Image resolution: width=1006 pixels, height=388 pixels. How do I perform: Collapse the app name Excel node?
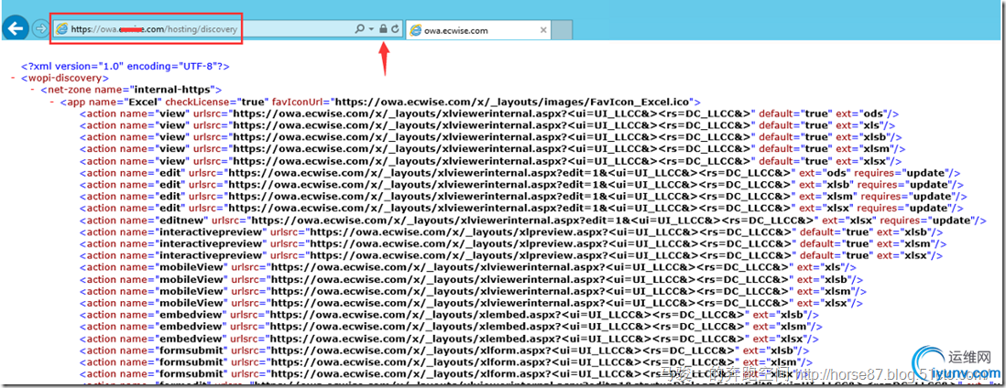point(52,102)
